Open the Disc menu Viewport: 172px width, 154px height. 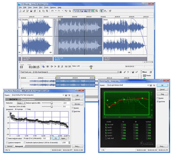41,7
